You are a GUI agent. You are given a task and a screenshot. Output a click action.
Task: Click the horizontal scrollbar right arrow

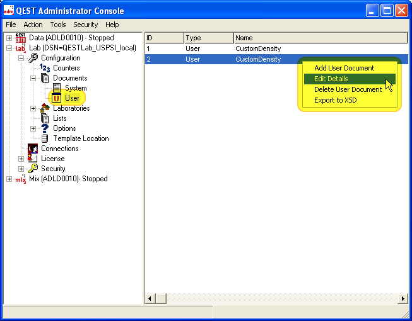pyautogui.click(x=403, y=298)
